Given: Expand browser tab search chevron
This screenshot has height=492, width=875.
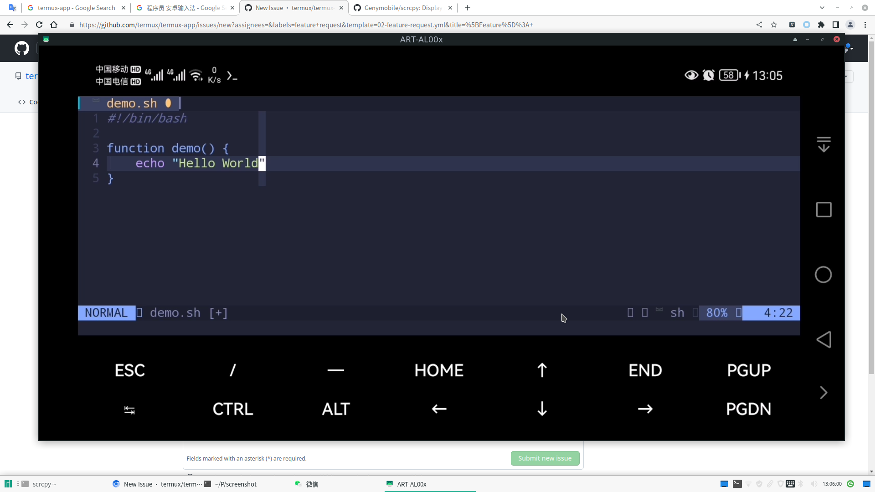Looking at the screenshot, I should 822,8.
